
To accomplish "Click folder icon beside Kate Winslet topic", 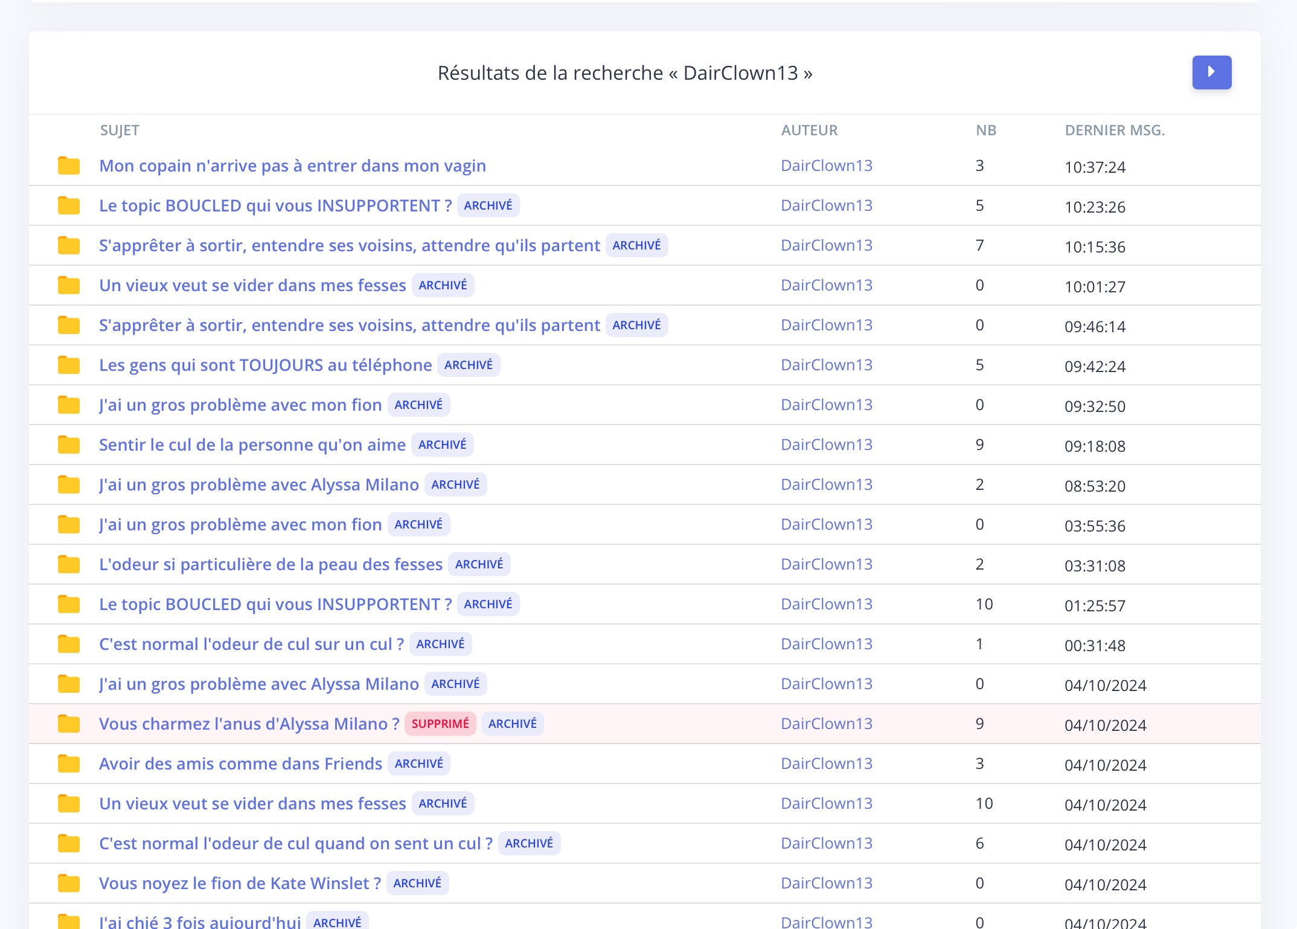I will pyautogui.click(x=69, y=883).
